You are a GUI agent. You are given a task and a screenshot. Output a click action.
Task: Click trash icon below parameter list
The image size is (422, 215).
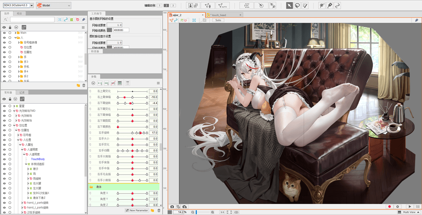pyautogui.click(x=159, y=210)
